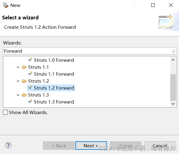Click the Struts 1.1 Forward wizard icon
Viewport: 179px width, 154px height.
(30, 74)
